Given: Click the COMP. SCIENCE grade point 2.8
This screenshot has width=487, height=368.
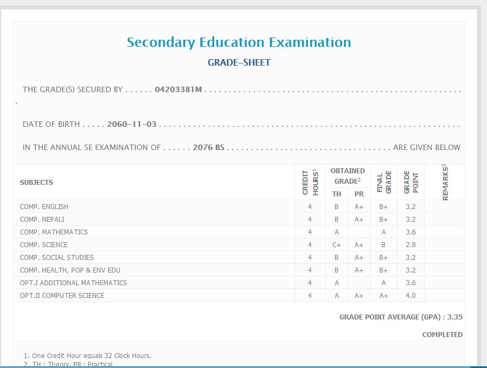Looking at the screenshot, I should (410, 245).
